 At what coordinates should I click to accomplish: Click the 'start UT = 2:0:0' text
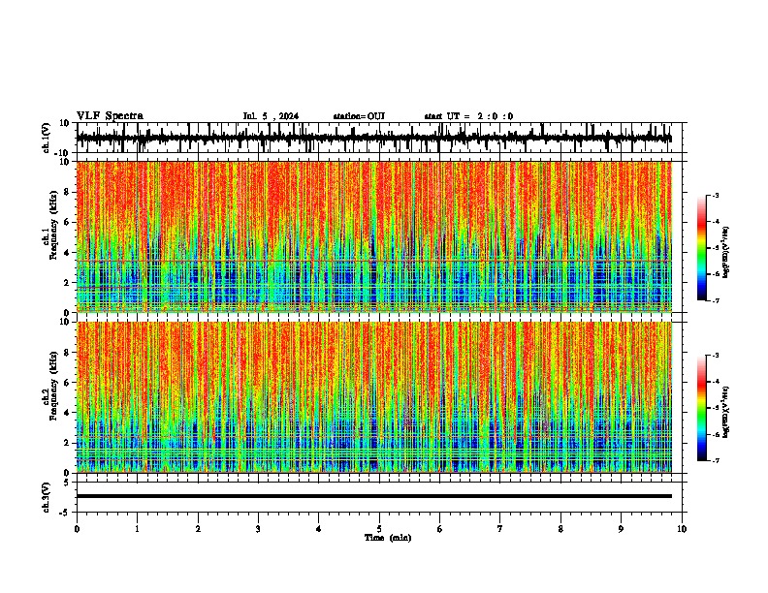tap(468, 116)
